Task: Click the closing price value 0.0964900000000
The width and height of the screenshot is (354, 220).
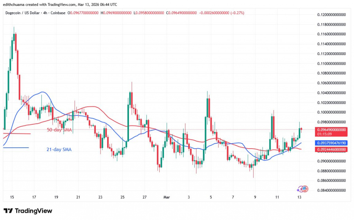Action: [x=181, y=13]
